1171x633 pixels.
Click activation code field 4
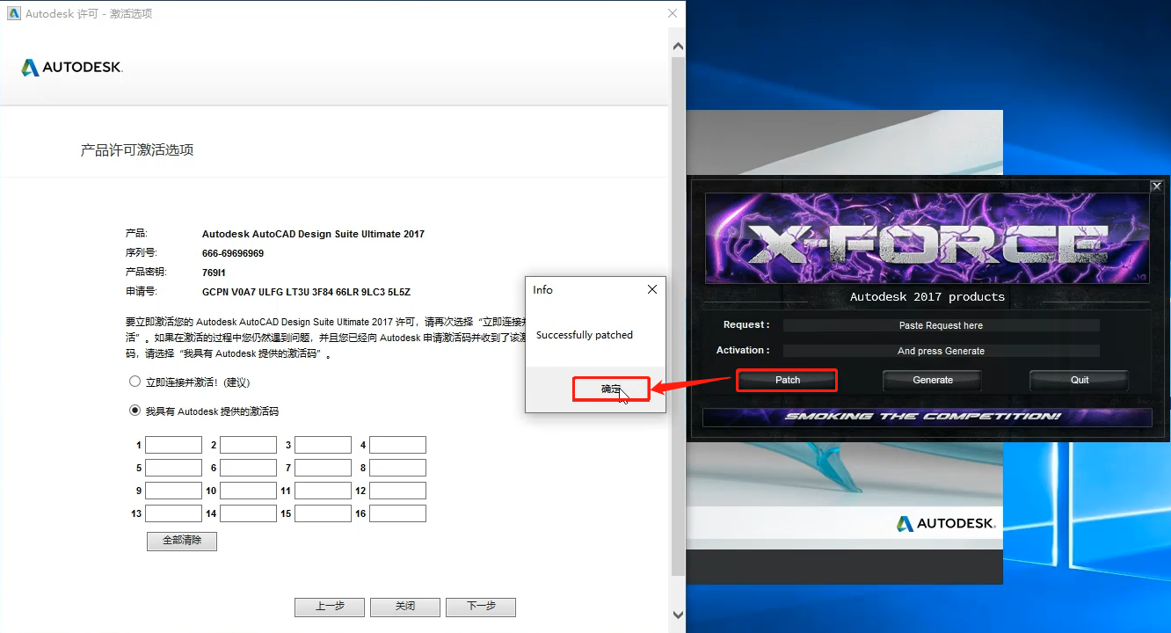point(397,445)
